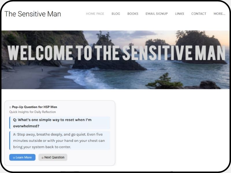This screenshot has height=173, width=231.
Task: Open the Books navigation link
Action: point(133,14)
